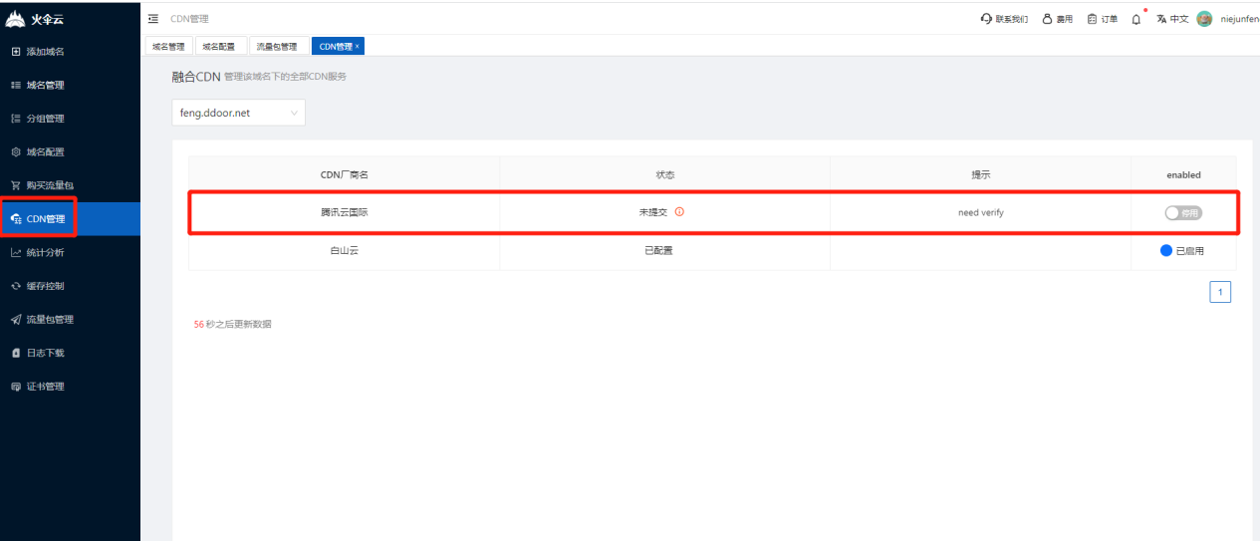The width and height of the screenshot is (1260, 541).
Task: Click the 联系我们 headset icon
Action: 986,19
